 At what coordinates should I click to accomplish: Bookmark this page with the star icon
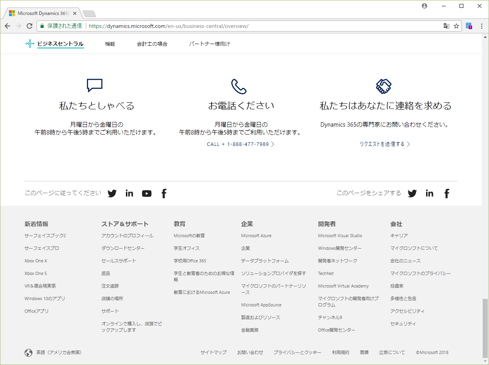tap(456, 26)
